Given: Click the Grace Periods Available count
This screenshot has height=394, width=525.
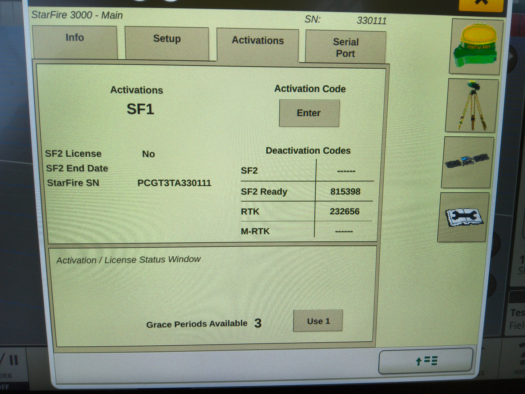Looking at the screenshot, I should [x=258, y=323].
